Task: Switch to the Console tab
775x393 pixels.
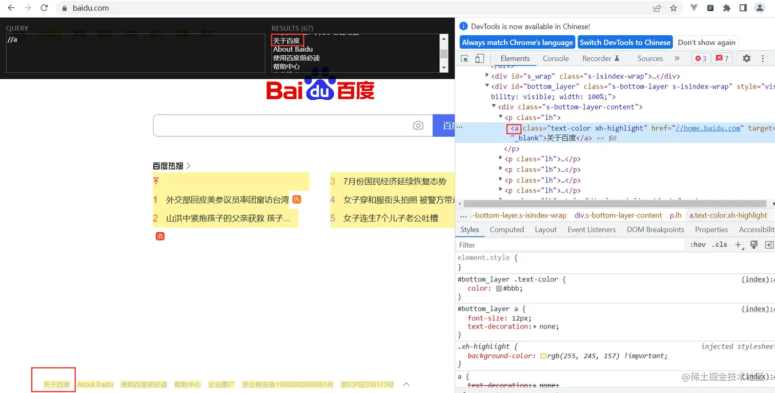Action: pos(556,58)
